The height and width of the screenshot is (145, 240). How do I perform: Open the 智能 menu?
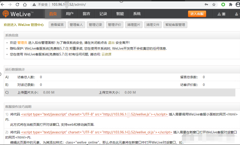(120, 14)
